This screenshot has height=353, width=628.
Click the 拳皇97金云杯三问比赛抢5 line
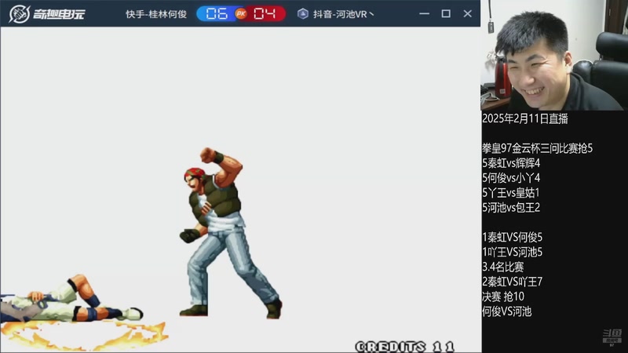tap(538, 148)
